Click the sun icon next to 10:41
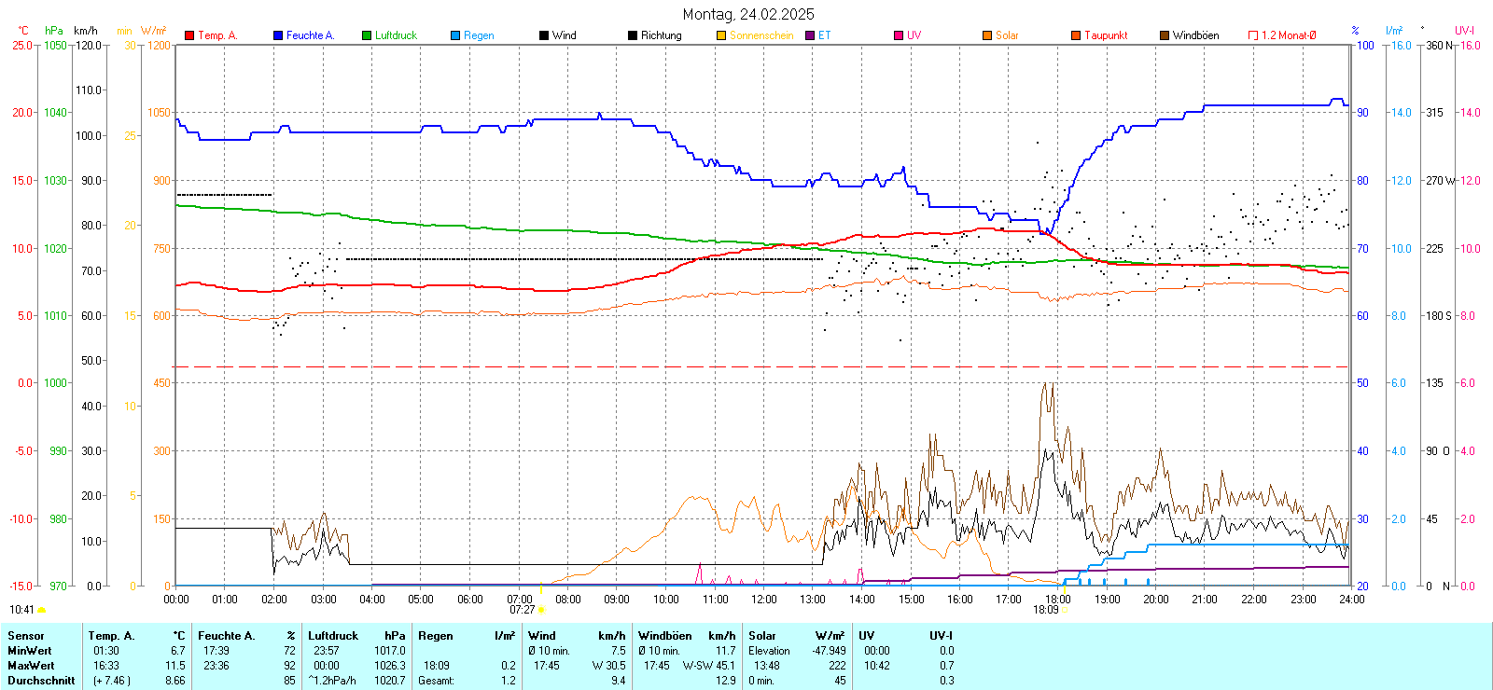This screenshot has width=1493, height=690. pyautogui.click(x=41, y=610)
